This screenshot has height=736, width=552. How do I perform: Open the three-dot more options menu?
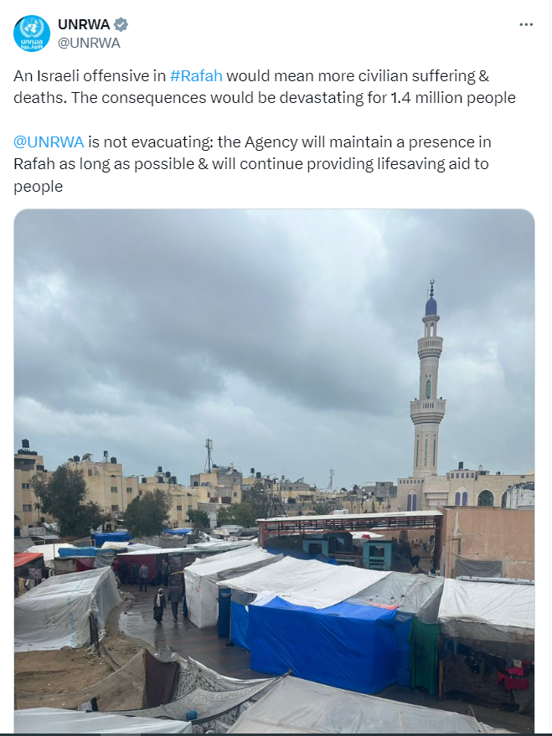[x=526, y=24]
